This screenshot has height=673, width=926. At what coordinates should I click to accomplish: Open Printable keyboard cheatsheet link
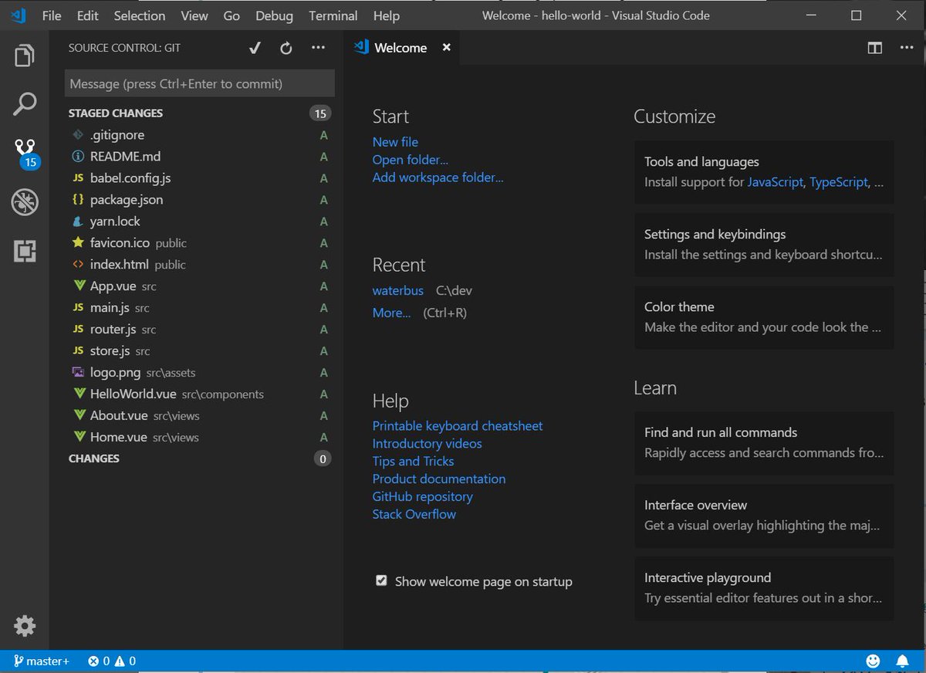458,426
